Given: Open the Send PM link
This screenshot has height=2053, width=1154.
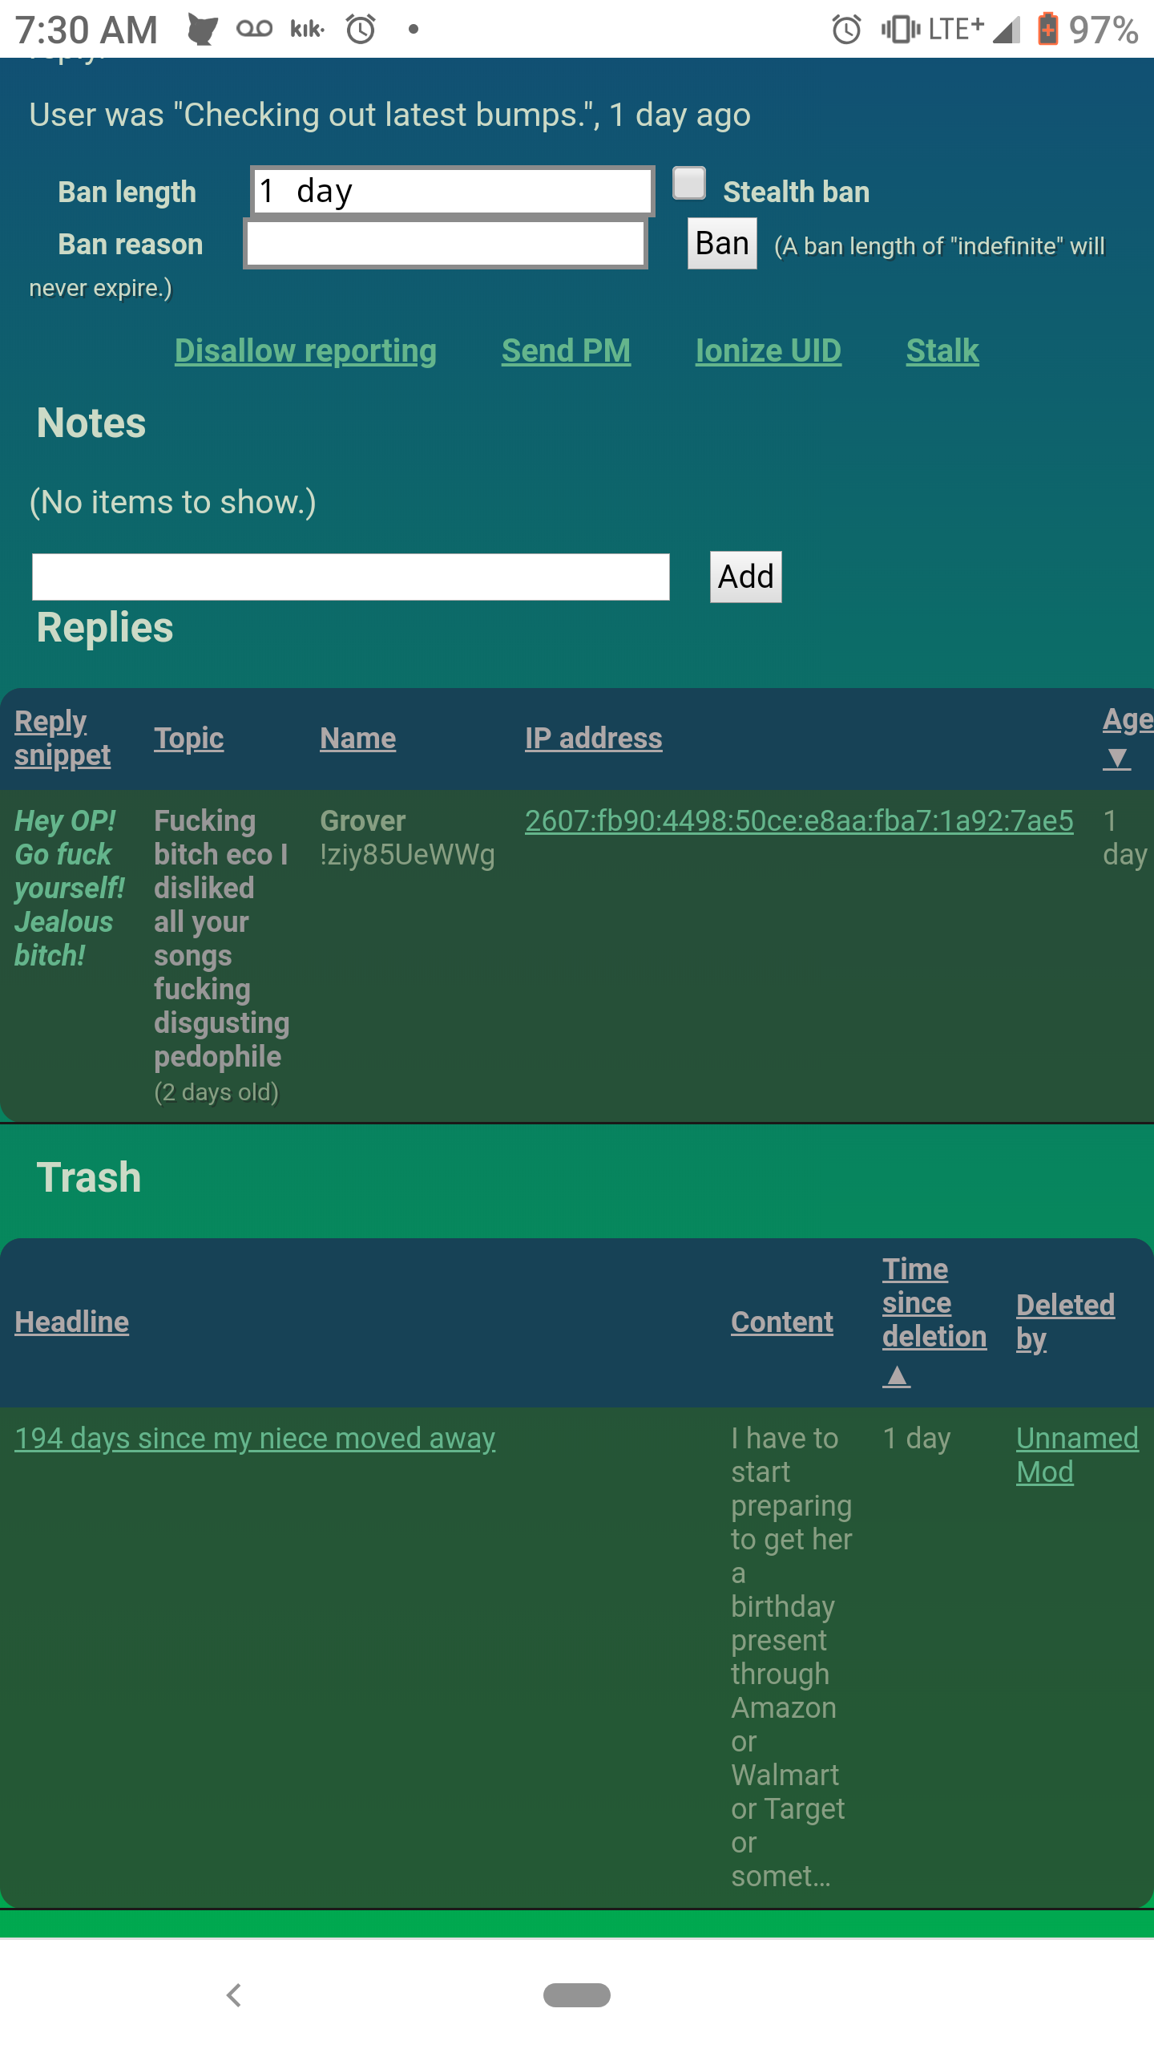Looking at the screenshot, I should pyautogui.click(x=566, y=351).
